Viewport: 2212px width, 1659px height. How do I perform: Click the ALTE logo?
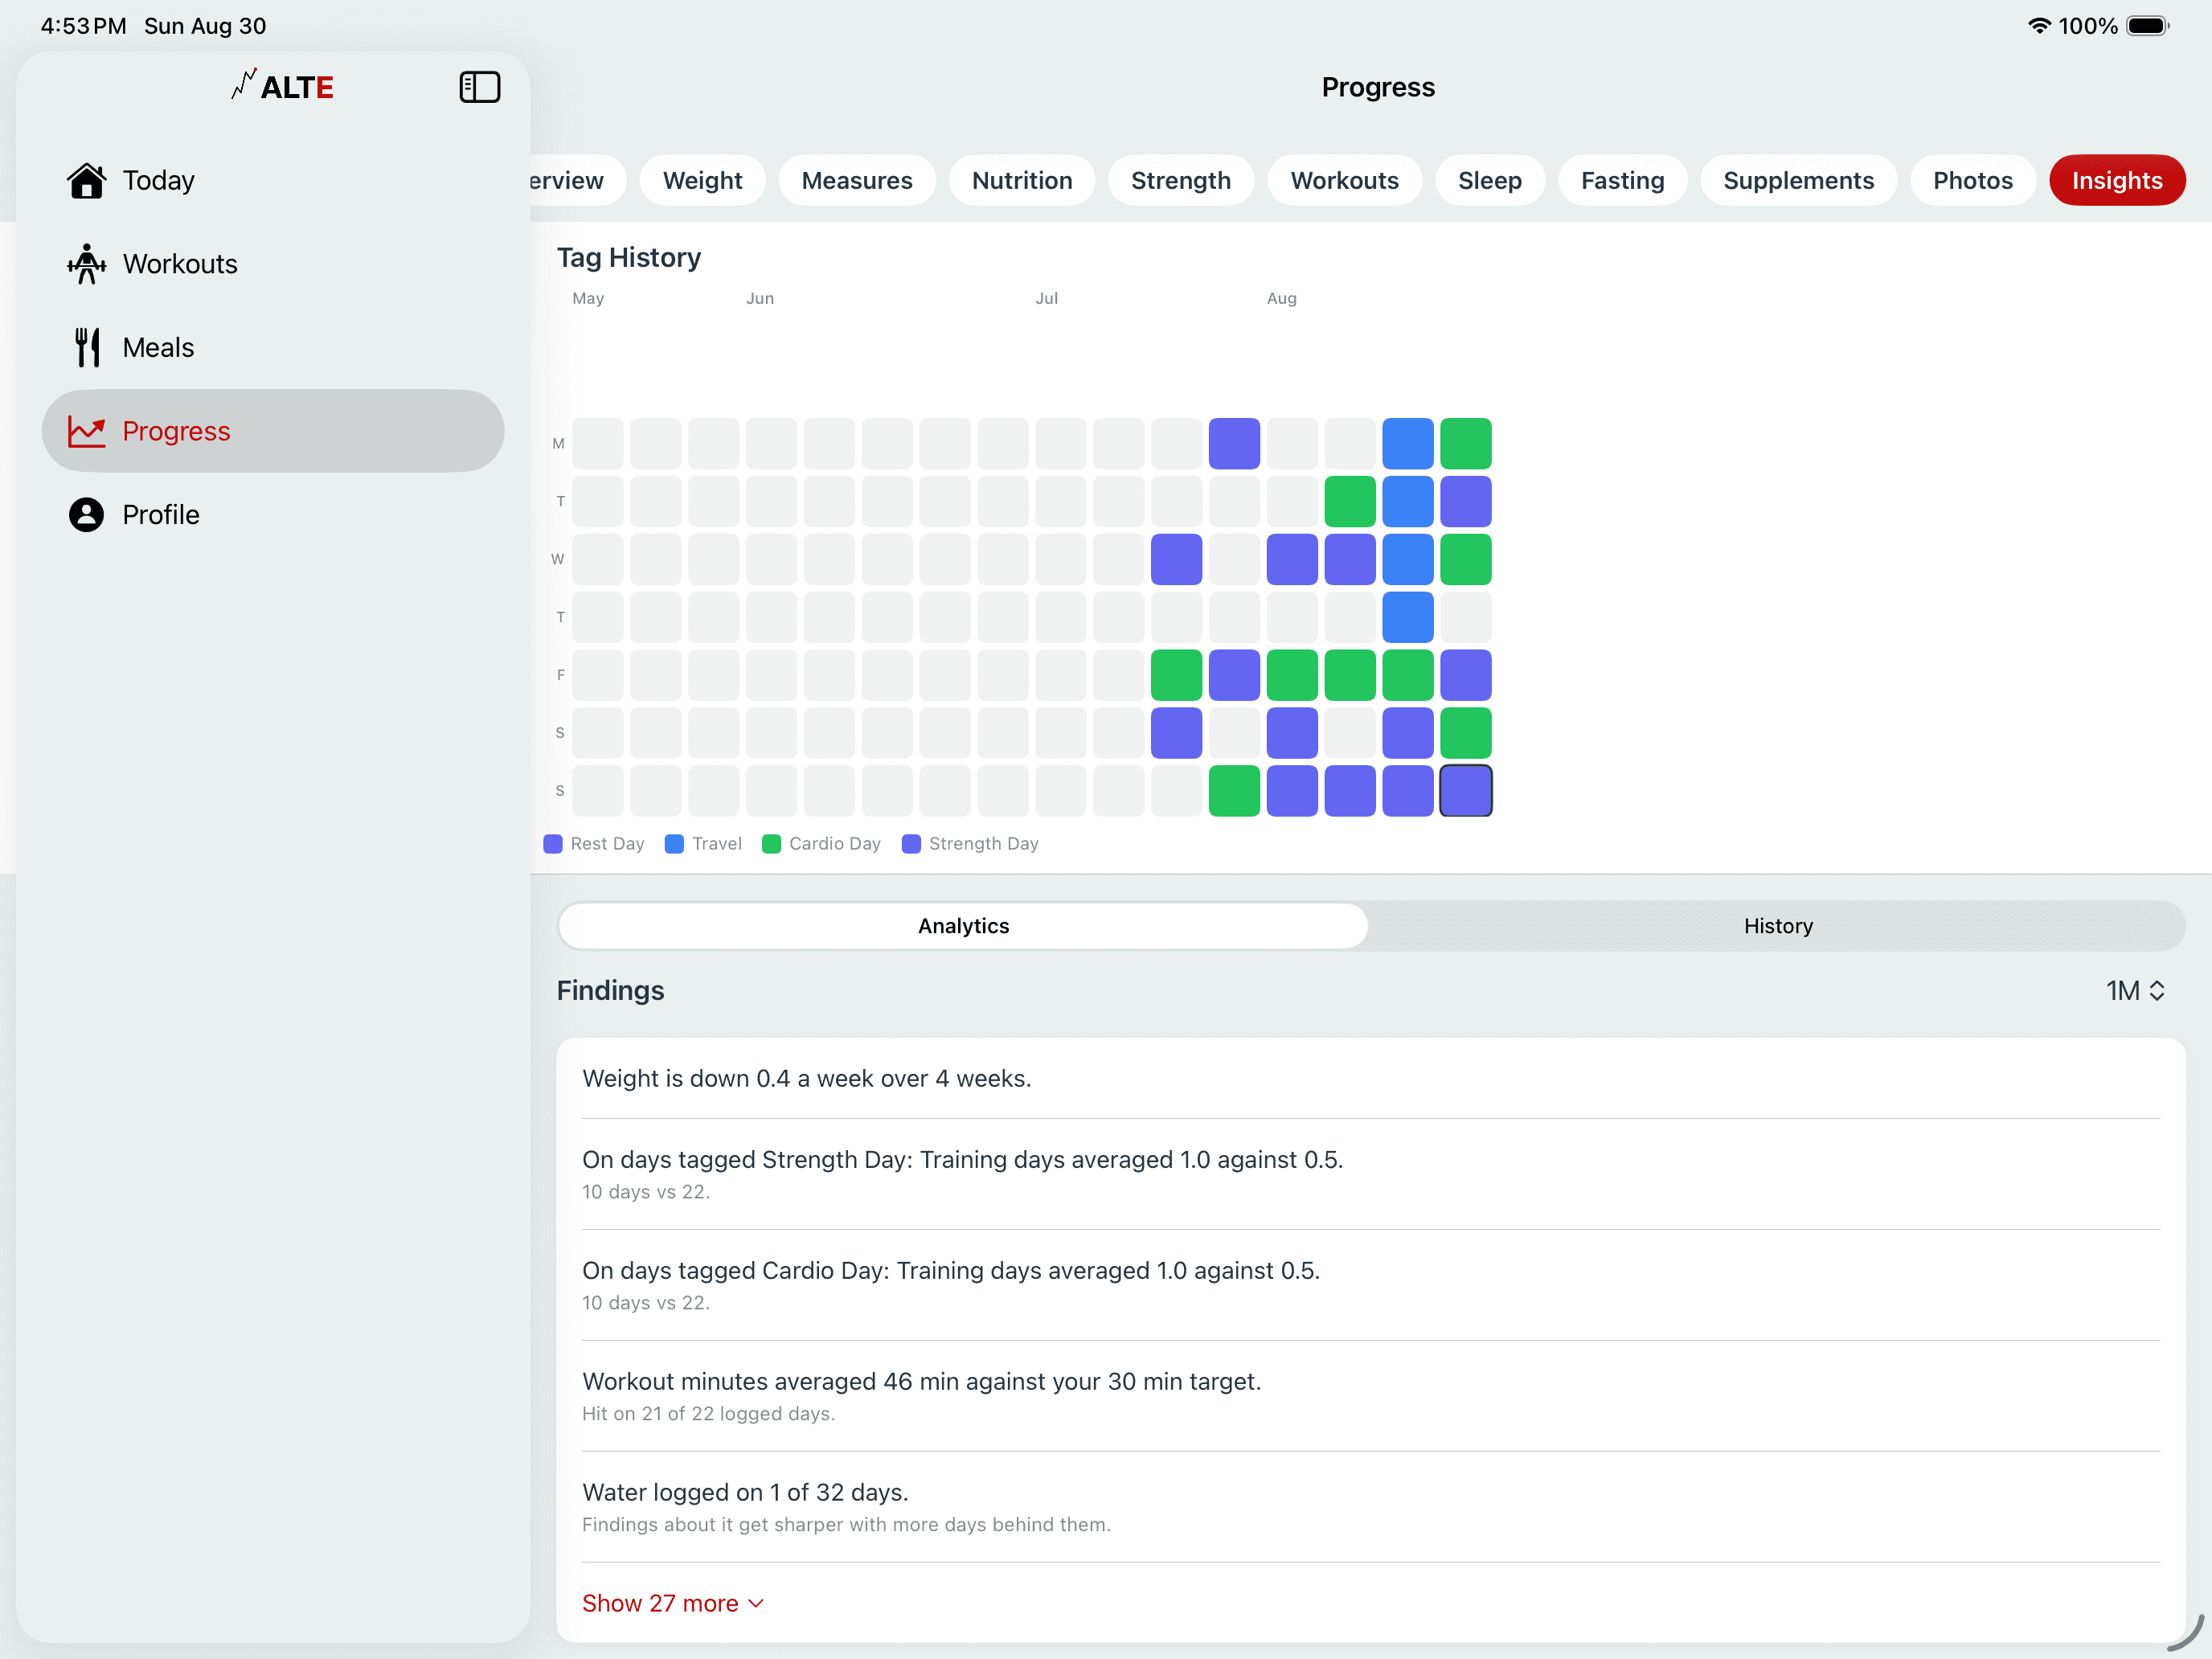[x=282, y=87]
